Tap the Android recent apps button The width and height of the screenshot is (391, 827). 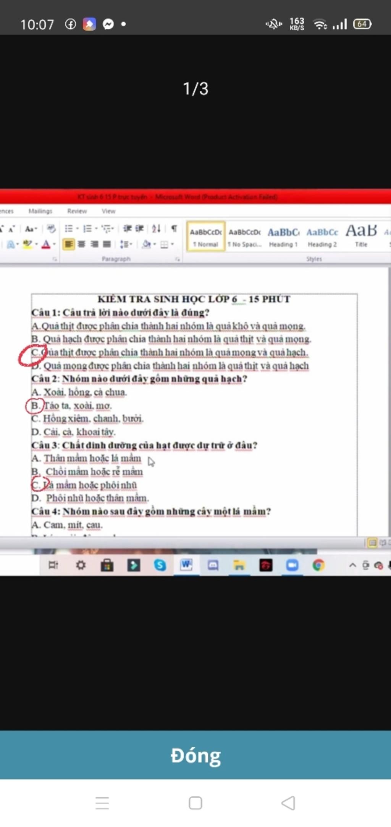pos(102,803)
